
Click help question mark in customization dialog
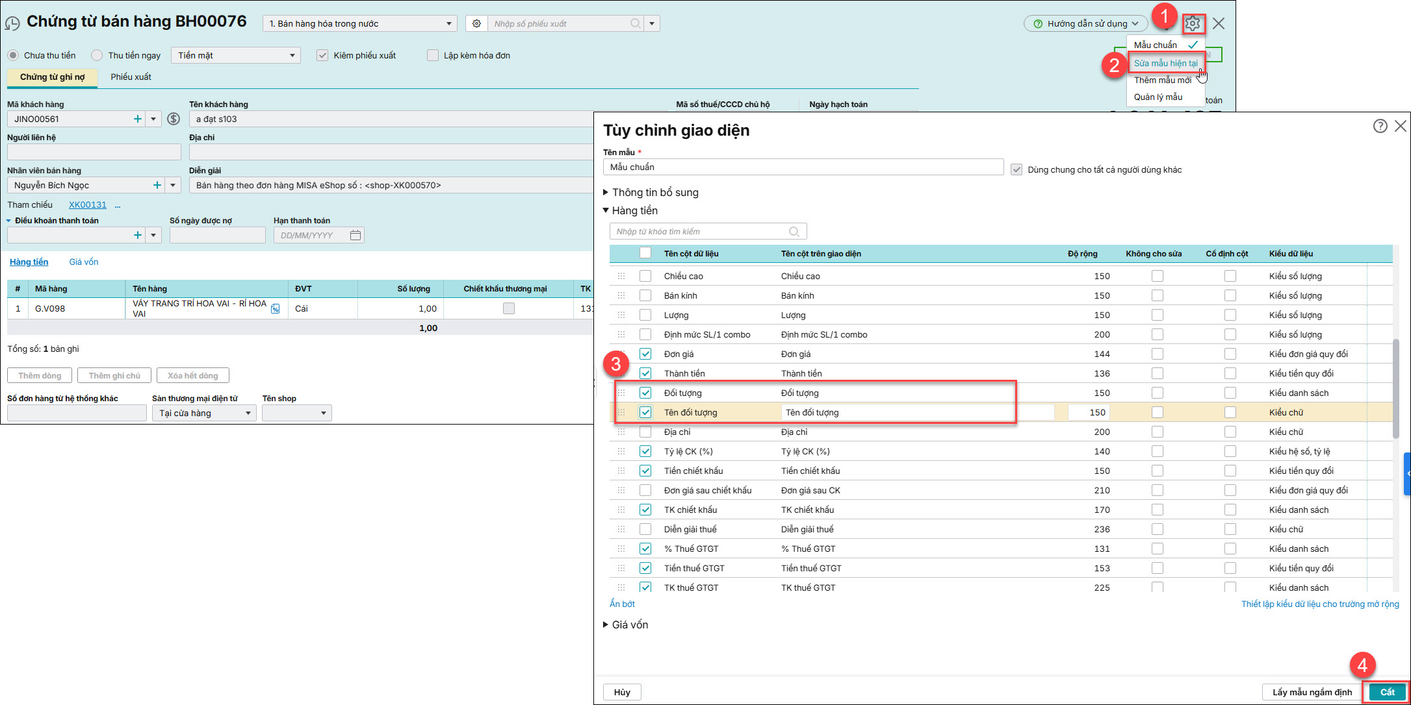[1380, 126]
